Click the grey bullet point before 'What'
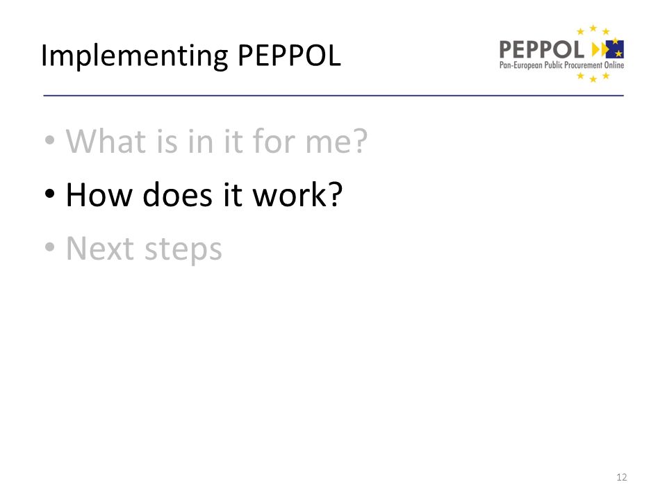Image resolution: width=667 pixels, height=500 pixels. pos(50,140)
